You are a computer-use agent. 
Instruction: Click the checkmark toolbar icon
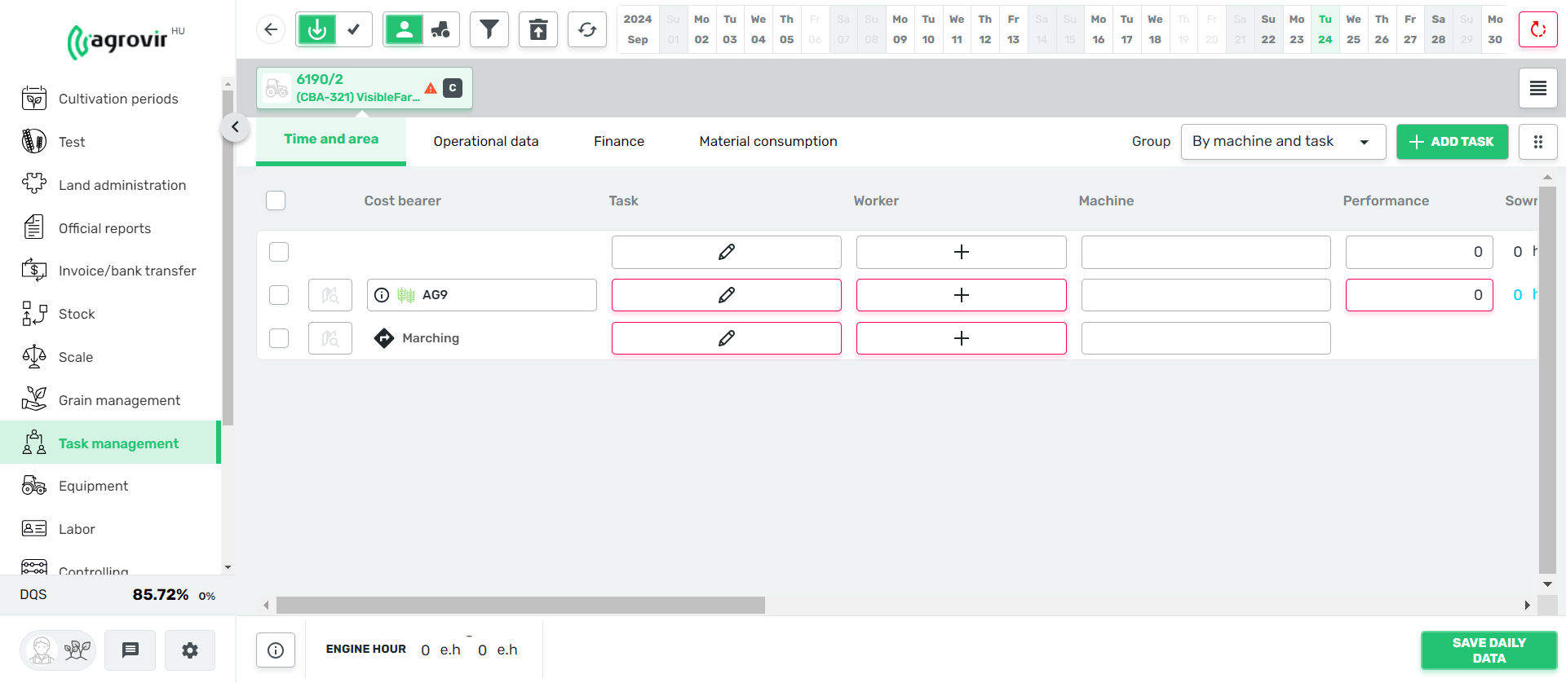point(354,30)
